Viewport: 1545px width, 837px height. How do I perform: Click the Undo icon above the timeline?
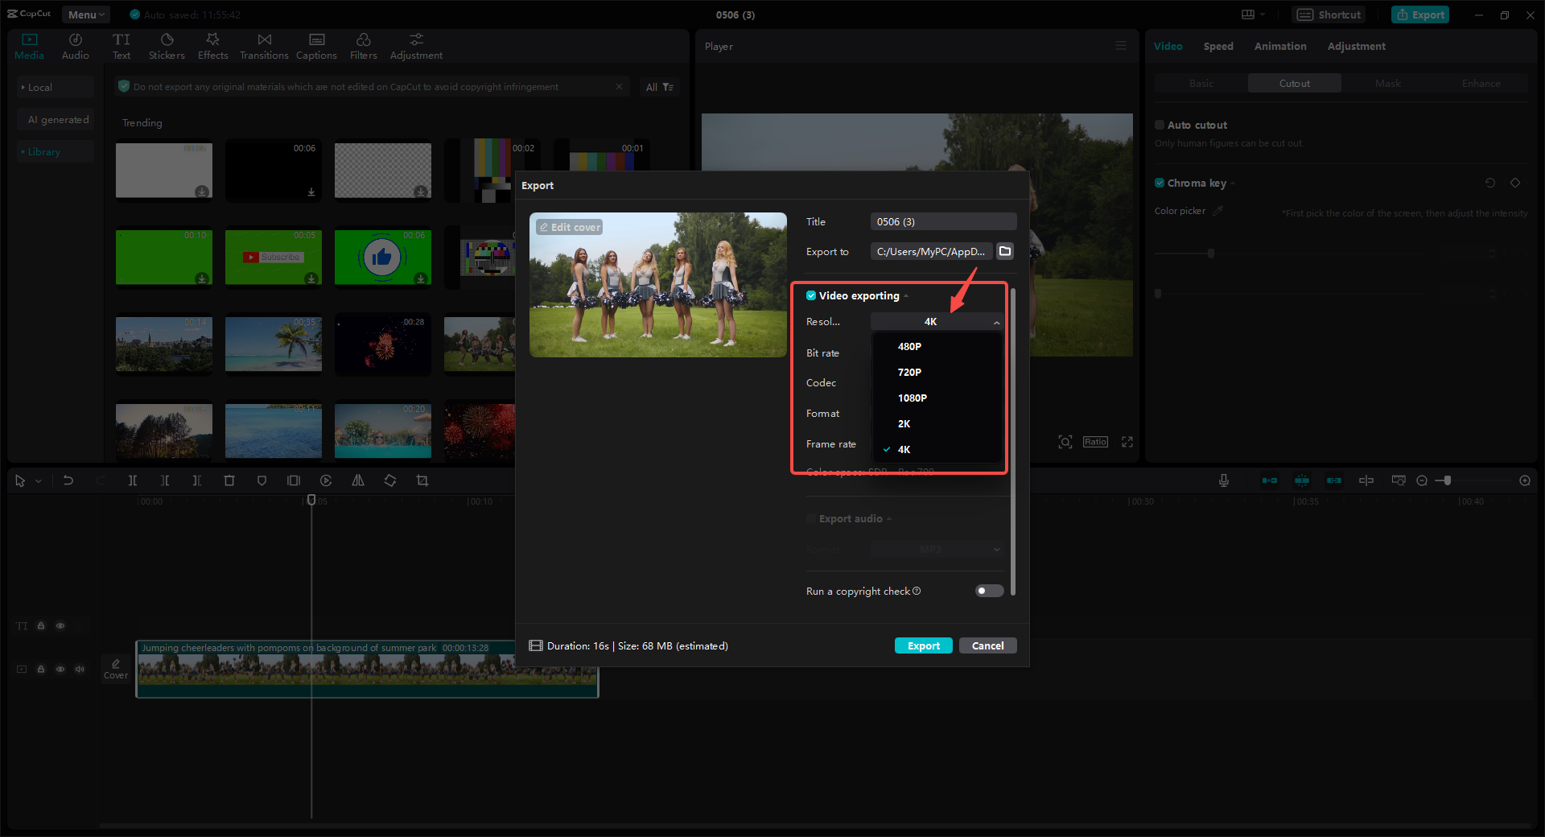tap(68, 480)
